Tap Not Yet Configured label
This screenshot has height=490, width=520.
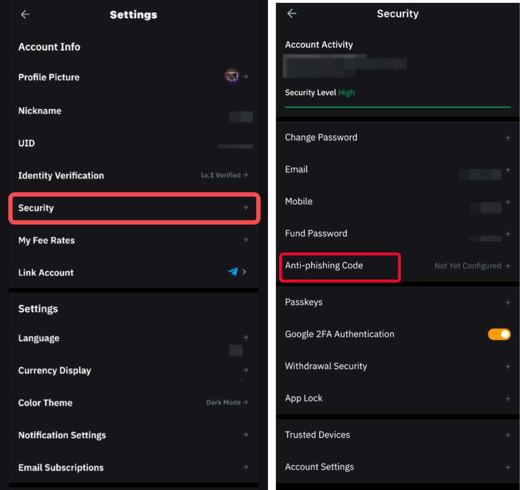(467, 266)
